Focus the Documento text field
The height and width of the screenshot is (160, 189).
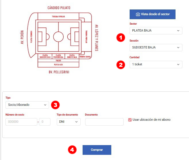tap(104, 122)
